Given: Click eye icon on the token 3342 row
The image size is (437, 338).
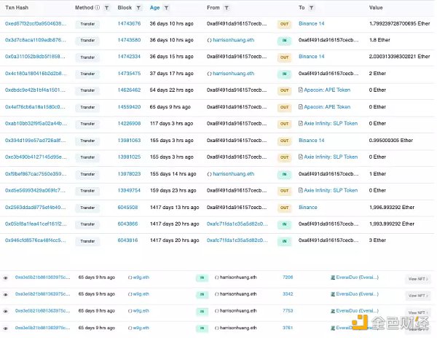Looking at the screenshot, I should click(5, 294).
